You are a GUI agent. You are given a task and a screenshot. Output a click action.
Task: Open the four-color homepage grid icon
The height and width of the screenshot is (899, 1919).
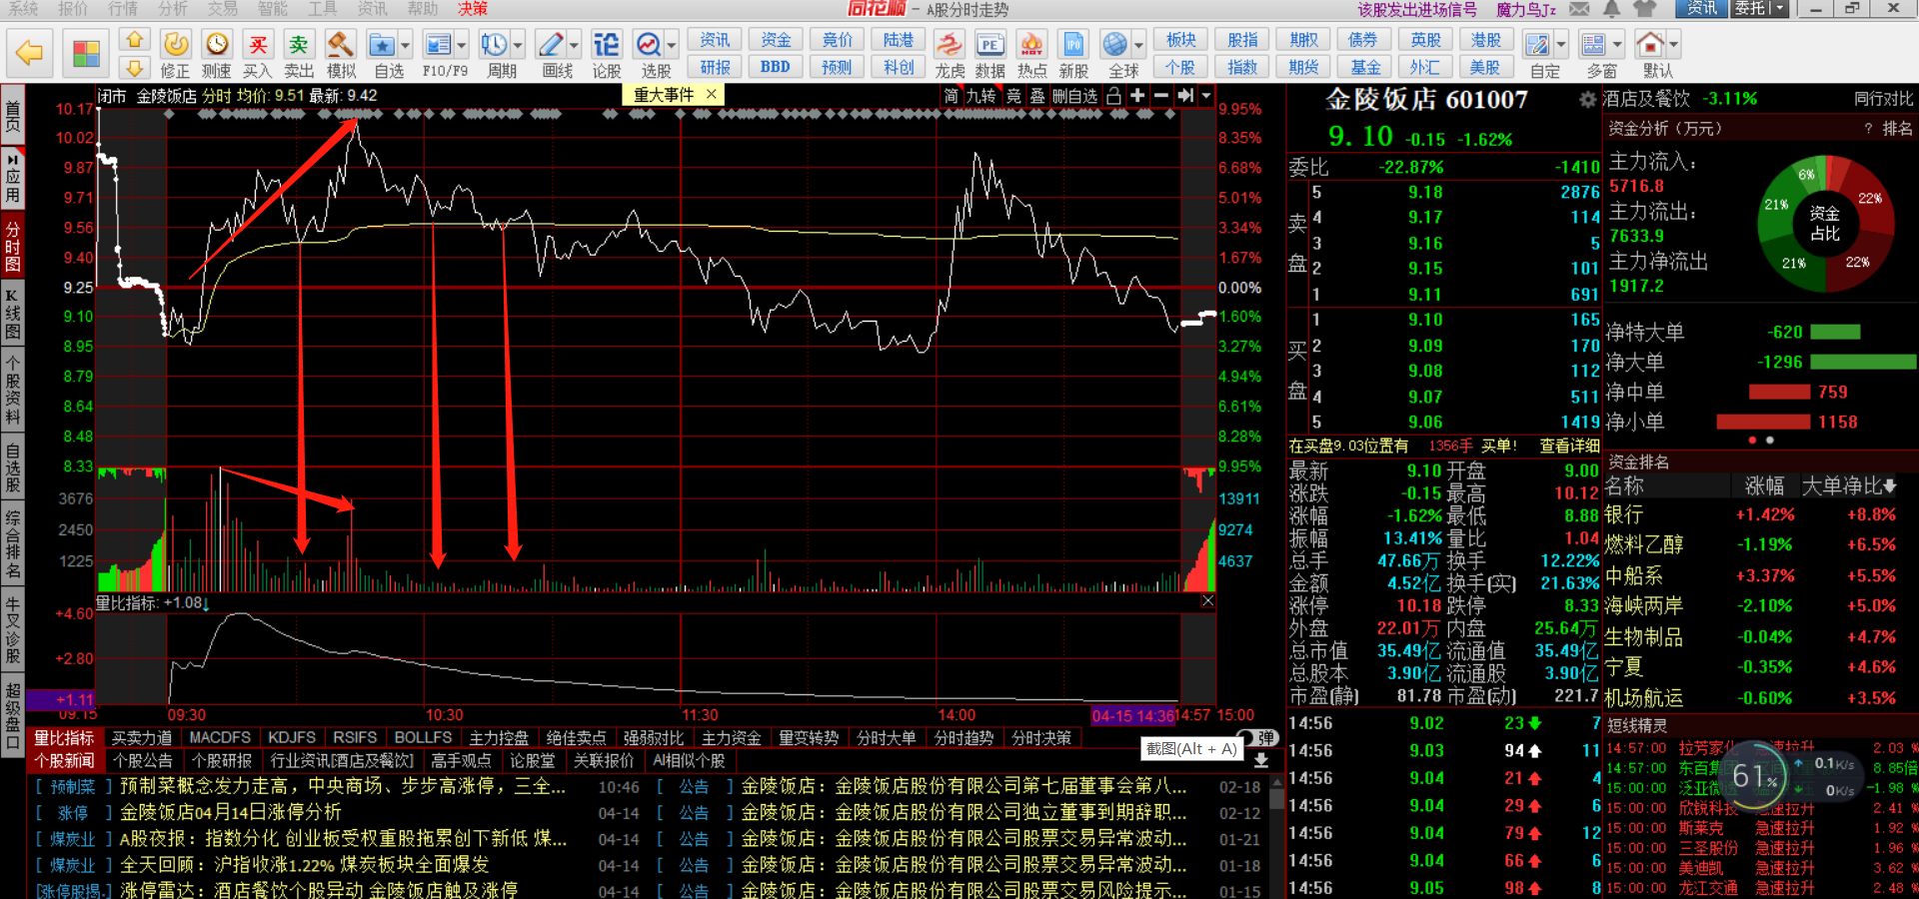pos(87,53)
